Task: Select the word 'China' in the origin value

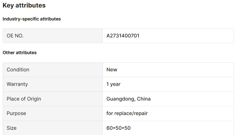Action: coord(144,99)
